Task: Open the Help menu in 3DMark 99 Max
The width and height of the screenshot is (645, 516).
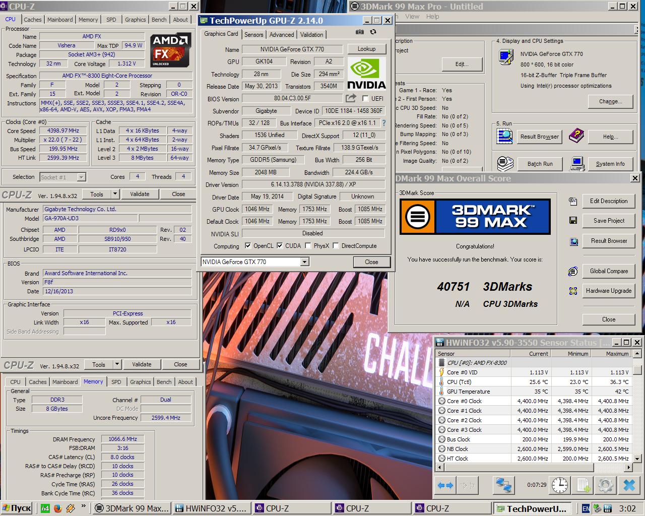Action: pyautogui.click(x=432, y=17)
